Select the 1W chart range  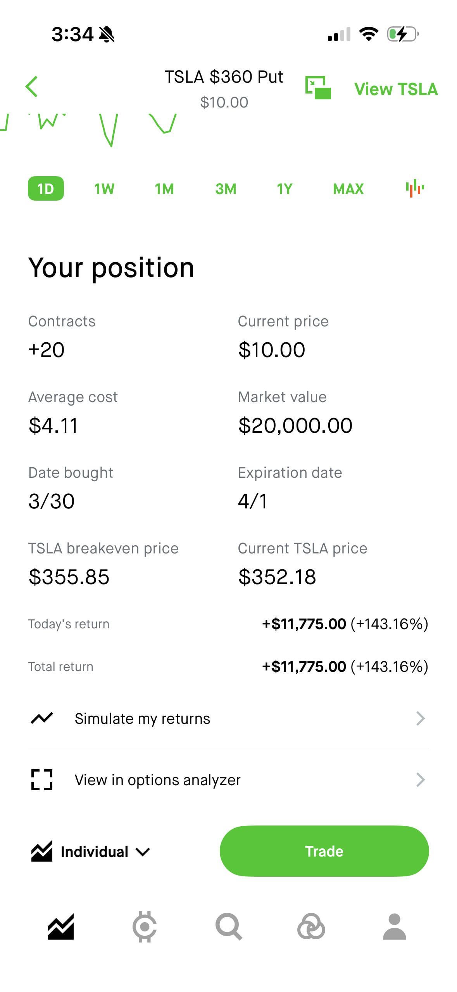[104, 189]
